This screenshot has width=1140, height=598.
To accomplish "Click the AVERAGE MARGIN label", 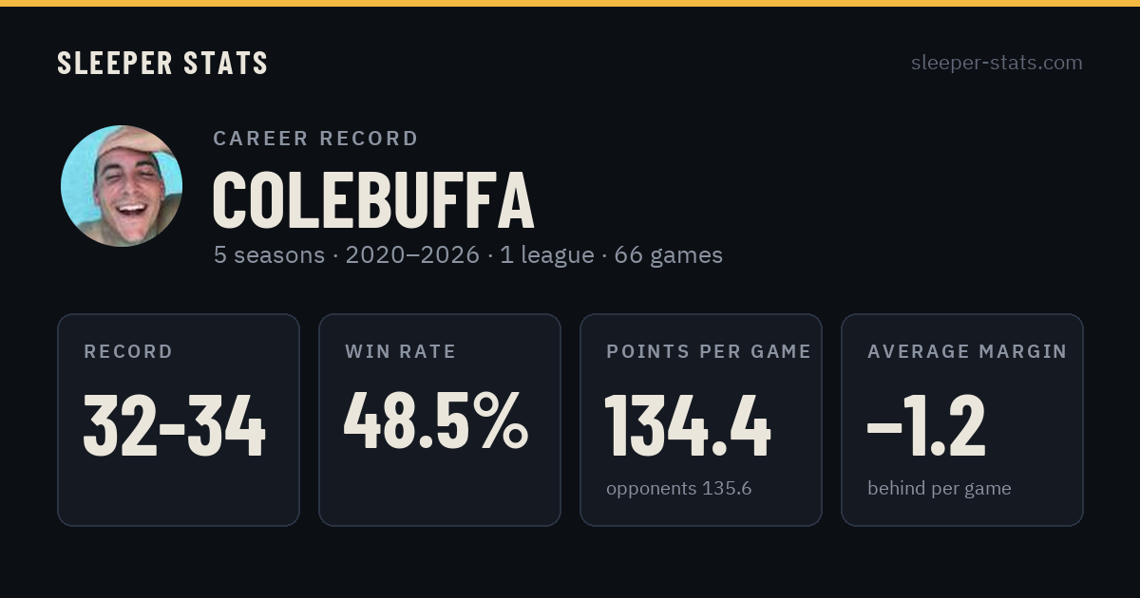I will click(967, 352).
